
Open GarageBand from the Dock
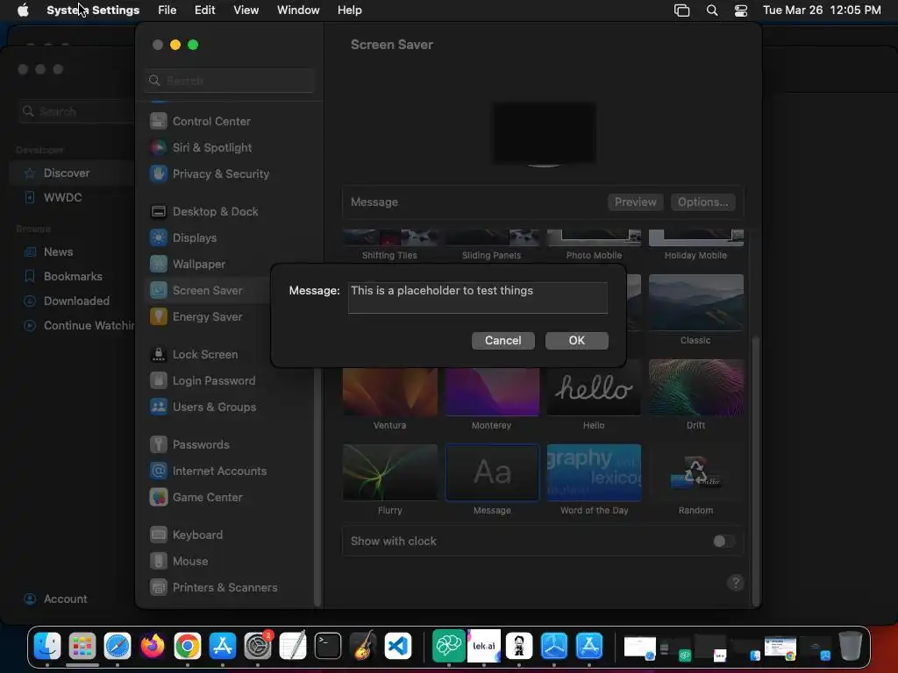[363, 646]
